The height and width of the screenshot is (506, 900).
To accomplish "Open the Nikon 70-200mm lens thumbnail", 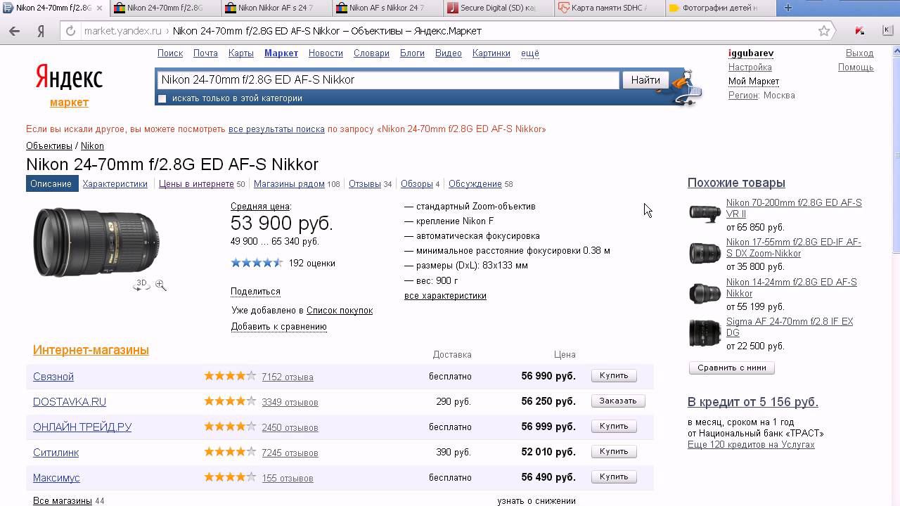I will (x=705, y=214).
